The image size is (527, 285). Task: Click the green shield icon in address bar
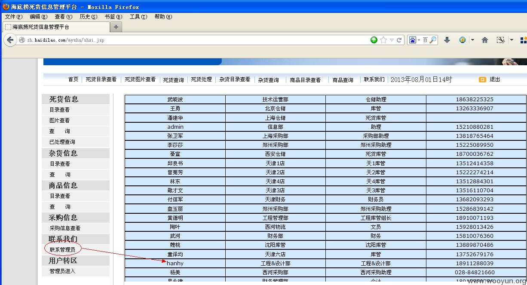(x=374, y=40)
